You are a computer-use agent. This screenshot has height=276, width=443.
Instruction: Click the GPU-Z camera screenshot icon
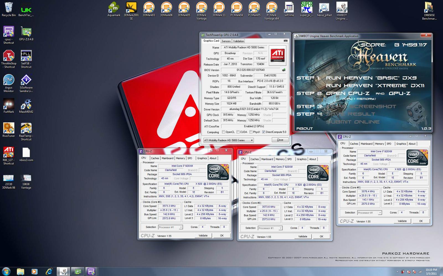[x=285, y=41]
